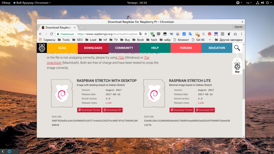The image size is (274, 154).
Task: Click the light bulb extension icon
Action: coord(197,34)
